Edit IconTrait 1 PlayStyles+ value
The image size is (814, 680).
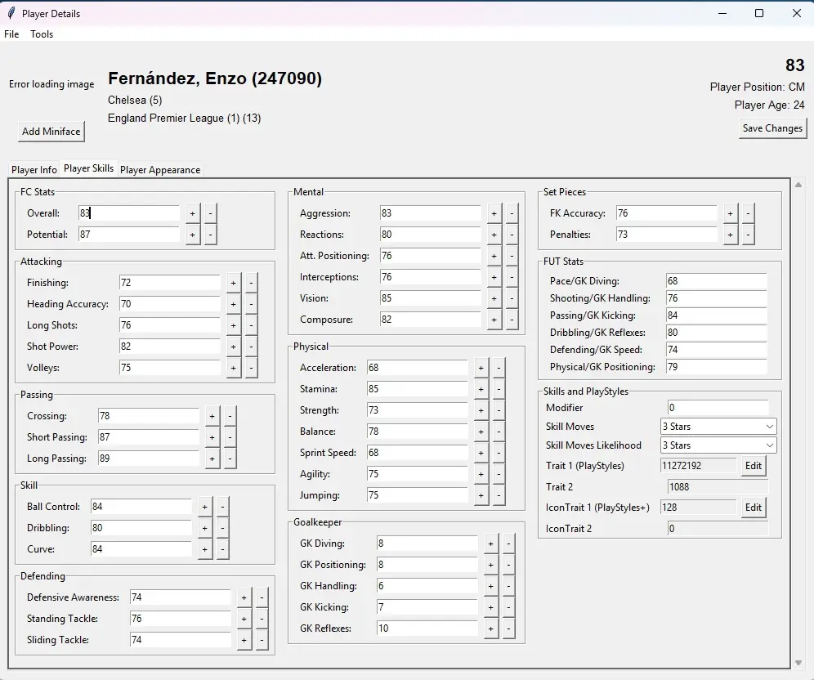(754, 508)
